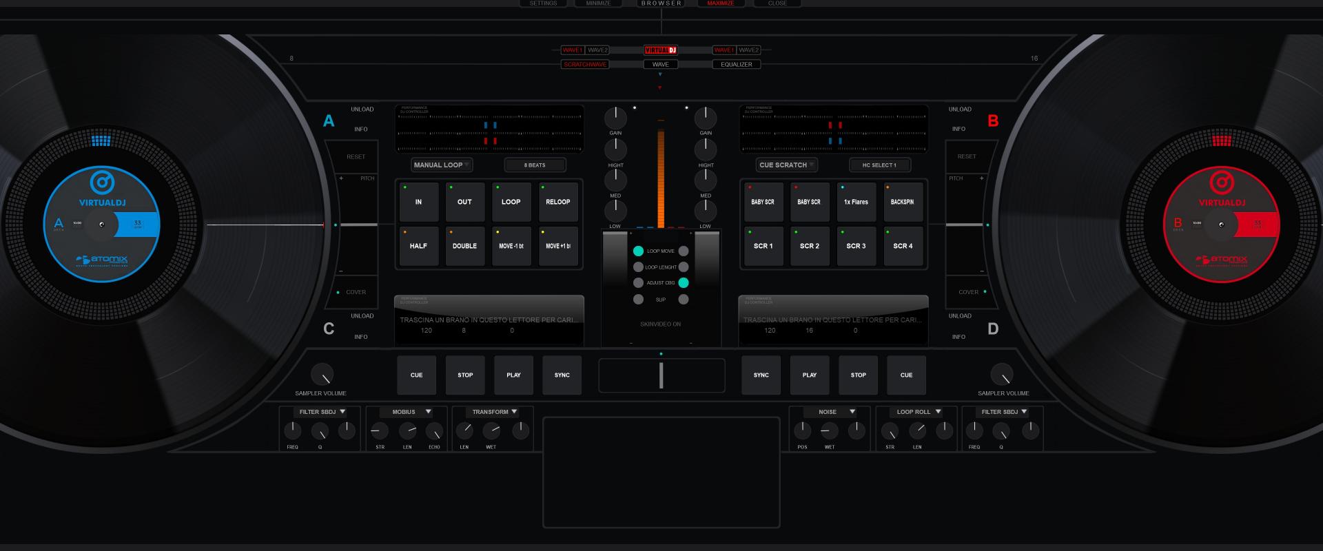Click the SCR 3 pad
Screen dimensions: 1323x551
pos(856,246)
